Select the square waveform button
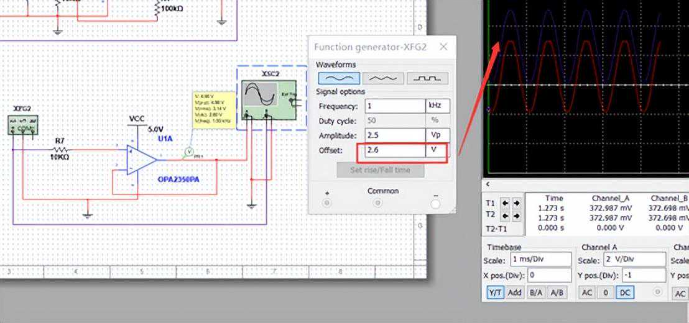This screenshot has width=689, height=323. (427, 78)
